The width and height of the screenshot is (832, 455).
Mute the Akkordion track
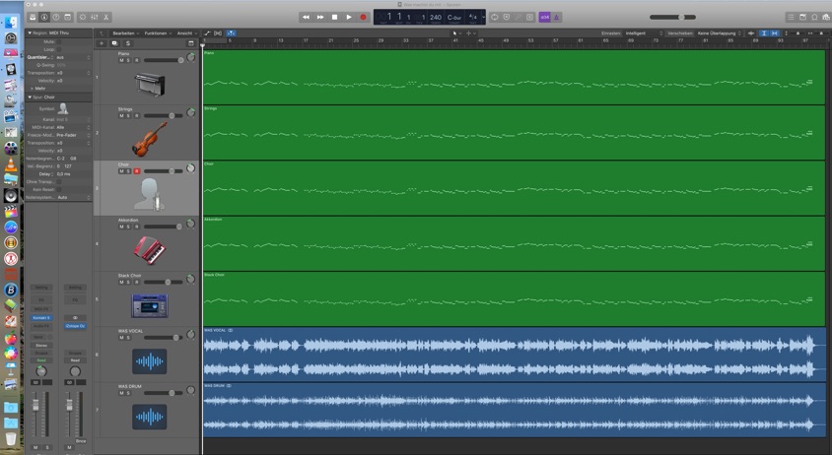pos(121,227)
